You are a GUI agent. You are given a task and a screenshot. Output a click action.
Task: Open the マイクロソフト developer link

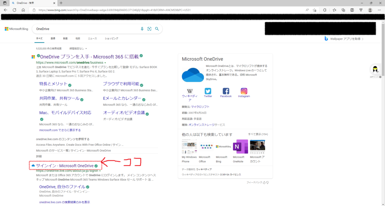pos(200,107)
